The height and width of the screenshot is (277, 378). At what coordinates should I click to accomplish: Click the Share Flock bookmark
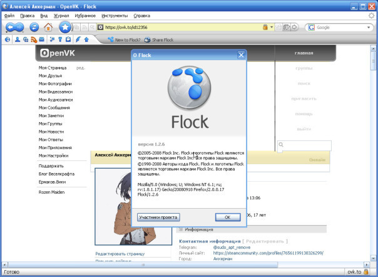click(x=159, y=40)
